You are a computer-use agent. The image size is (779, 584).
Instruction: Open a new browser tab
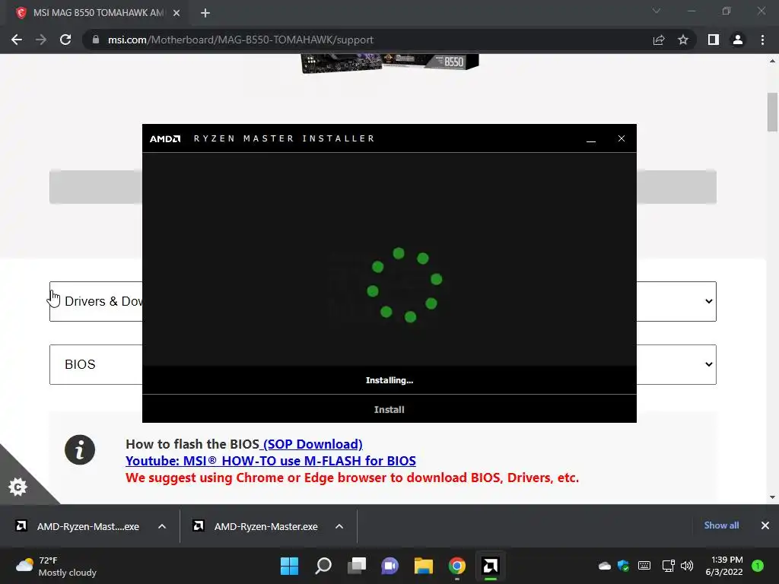tap(205, 13)
